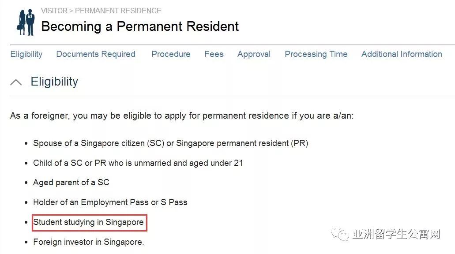
Task: Click Holder of an Employment Pass item
Action: click(110, 202)
